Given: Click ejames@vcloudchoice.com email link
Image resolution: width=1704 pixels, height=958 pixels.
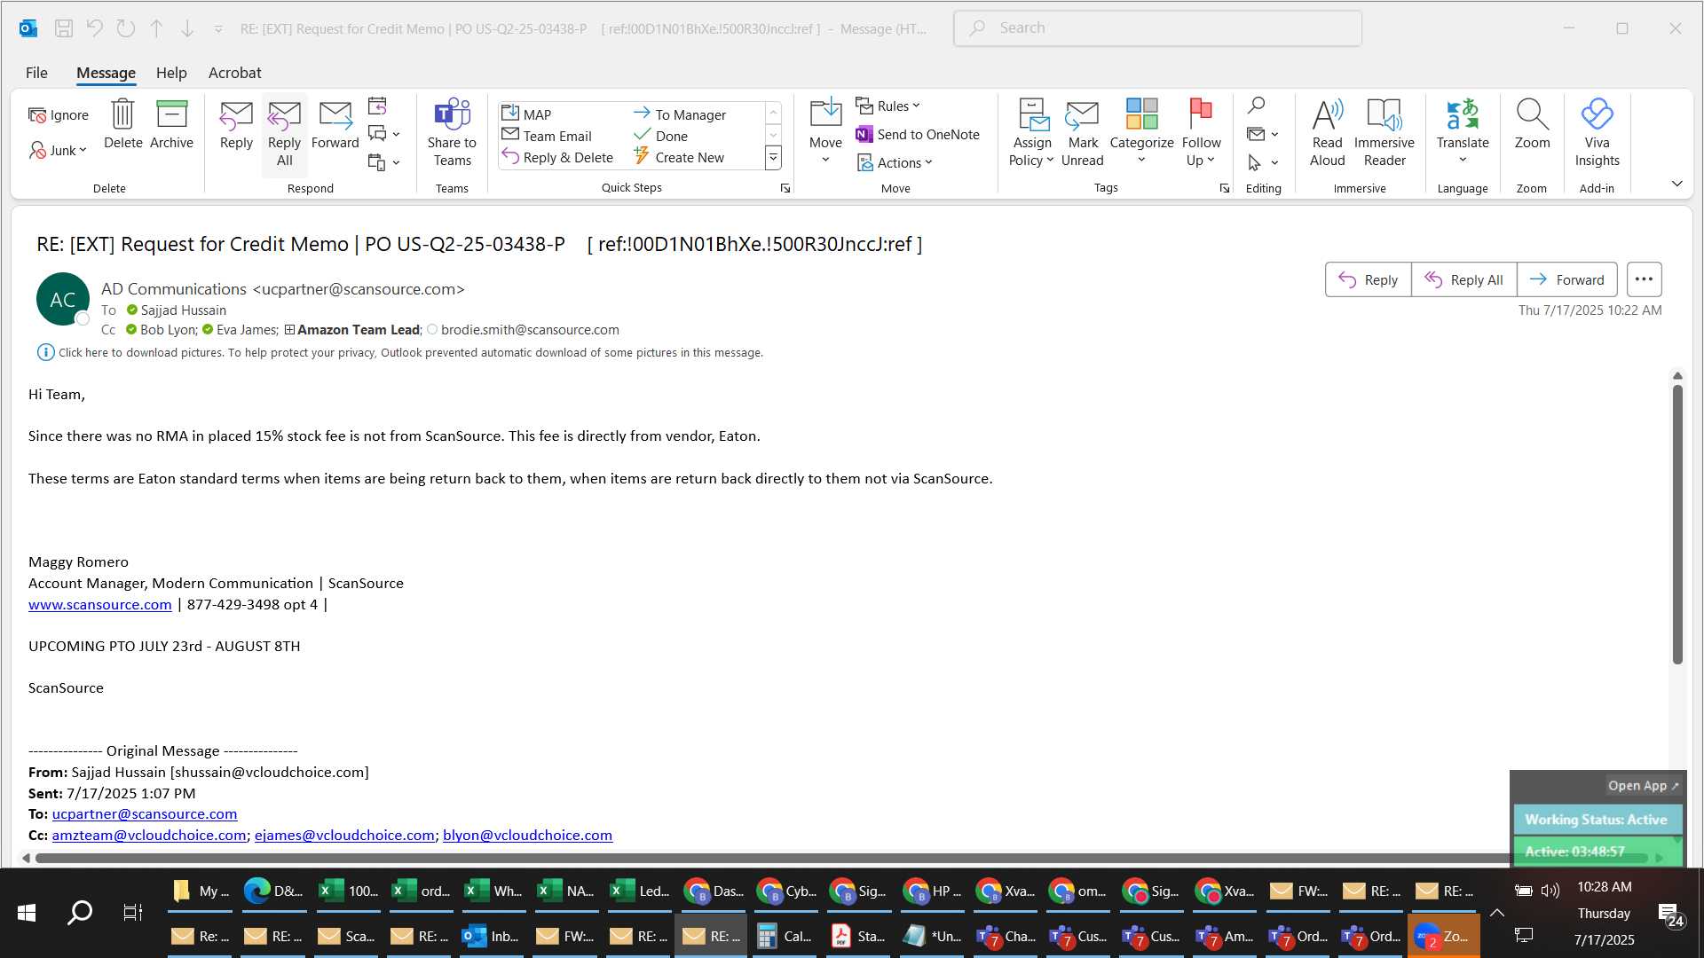Looking at the screenshot, I should [x=344, y=836].
